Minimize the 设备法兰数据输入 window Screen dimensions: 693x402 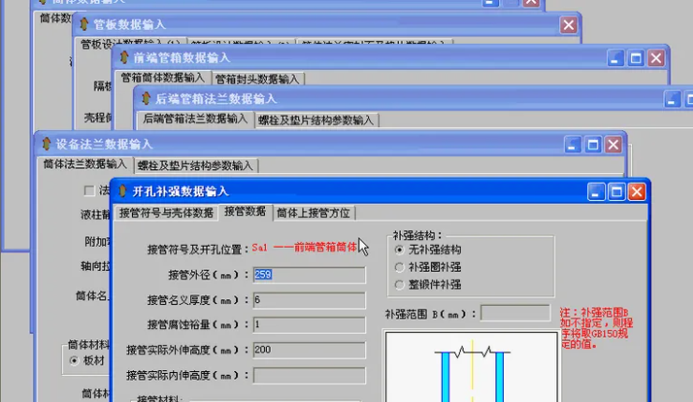(571, 145)
